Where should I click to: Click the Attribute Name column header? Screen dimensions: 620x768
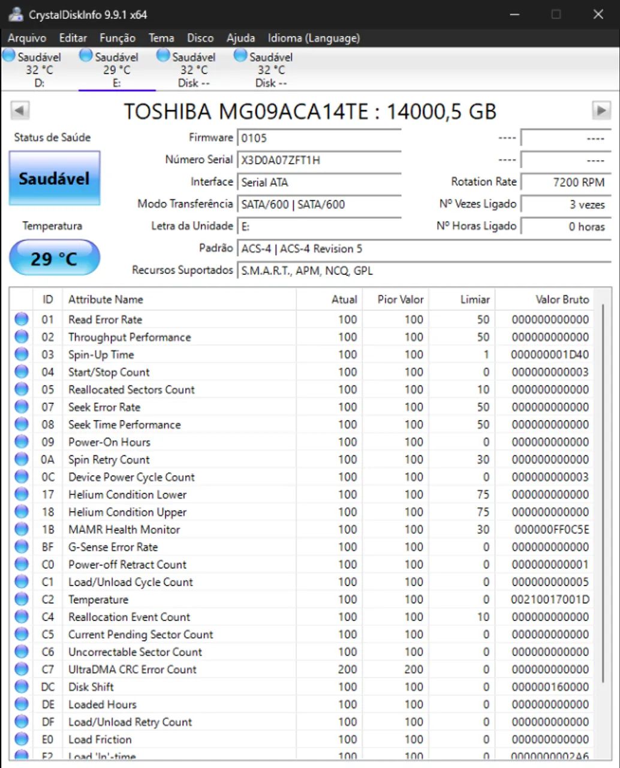pyautogui.click(x=179, y=299)
